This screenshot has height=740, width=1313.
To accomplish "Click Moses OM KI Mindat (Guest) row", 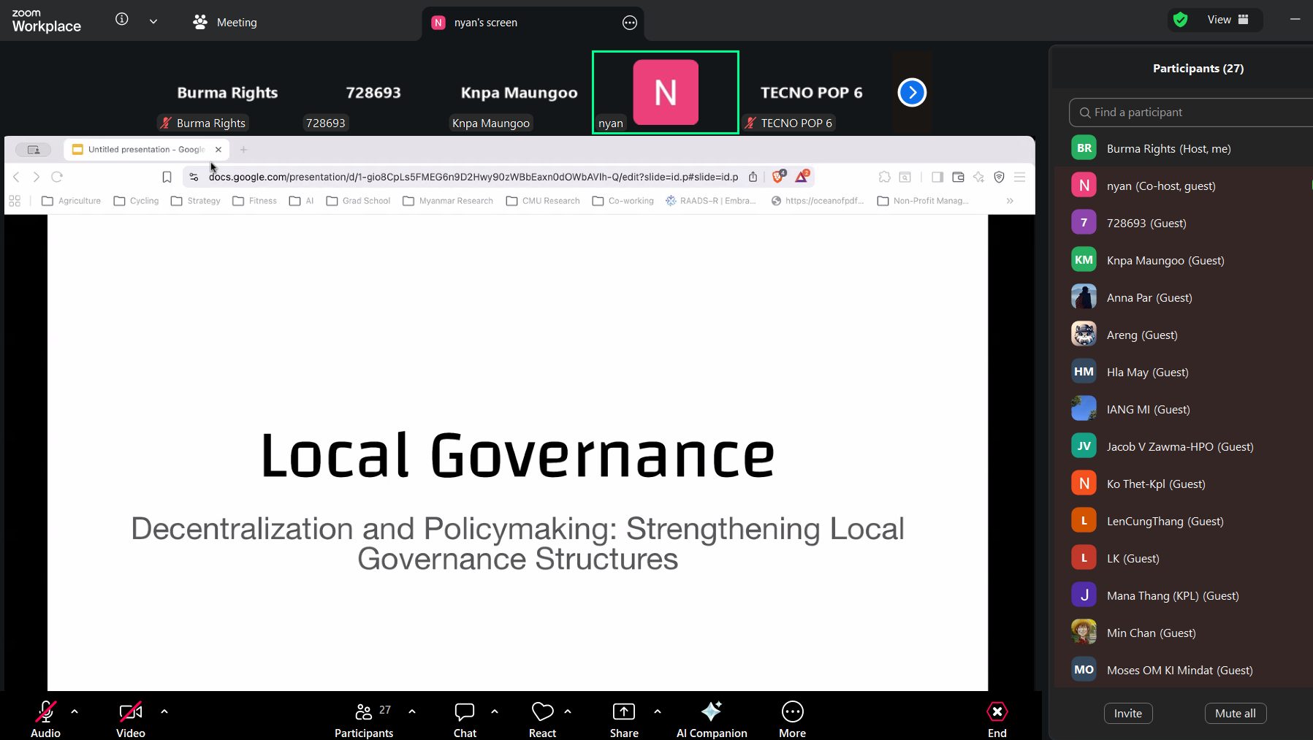I will click(1184, 670).
